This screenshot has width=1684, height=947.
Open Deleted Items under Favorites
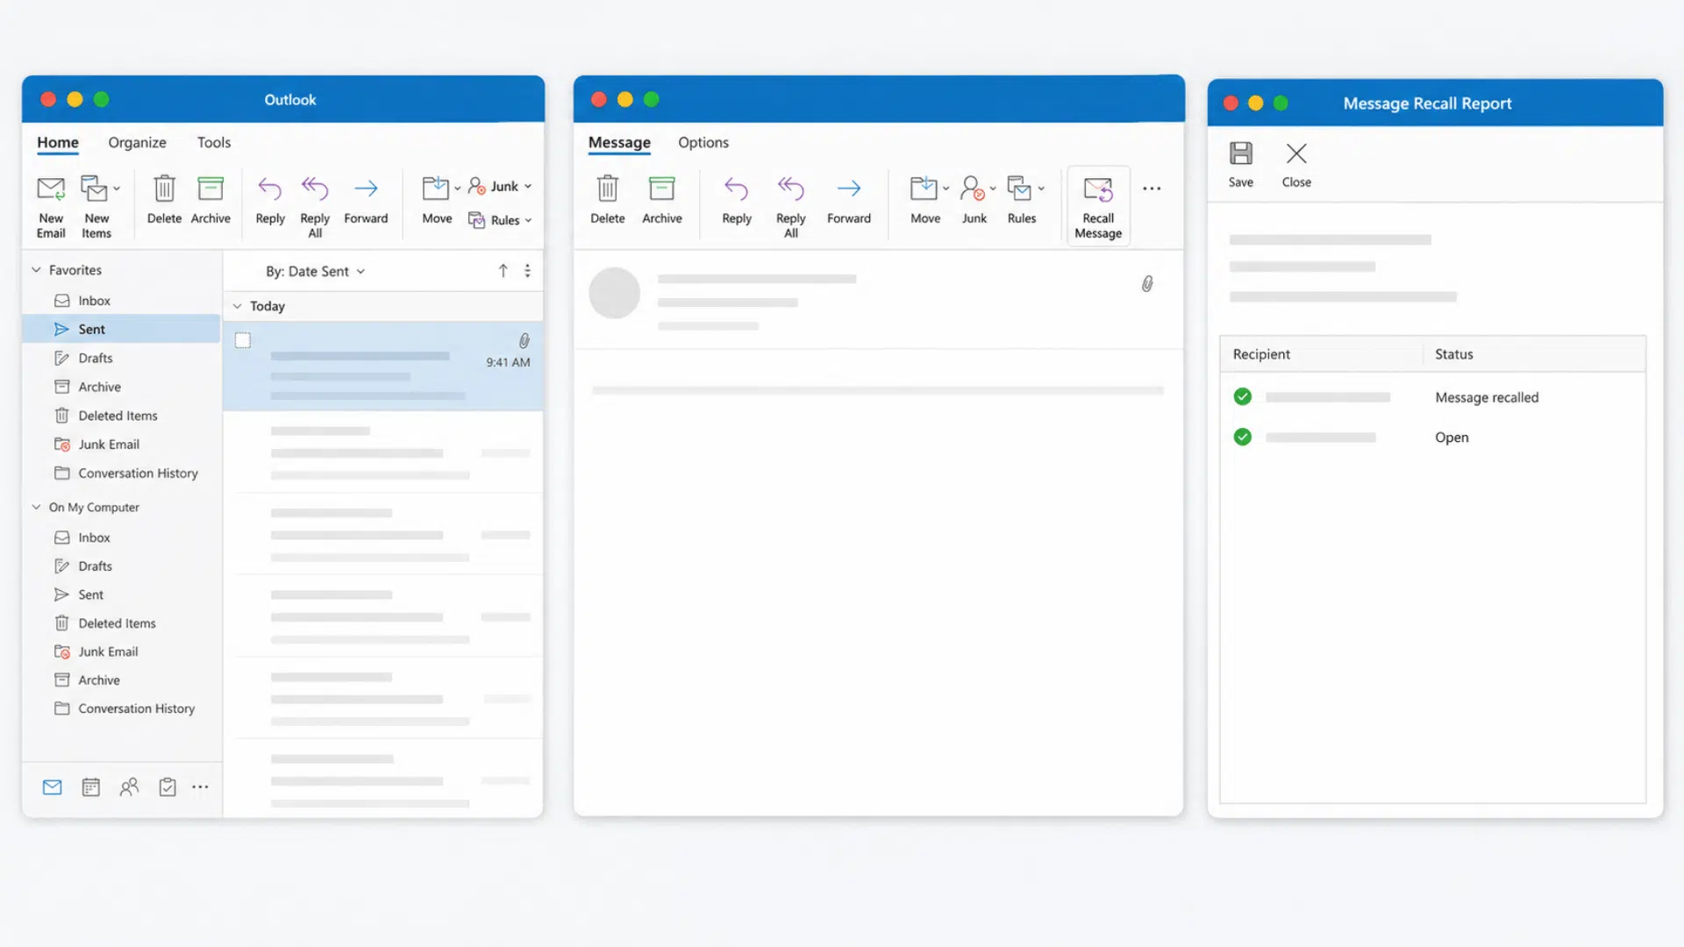click(122, 416)
